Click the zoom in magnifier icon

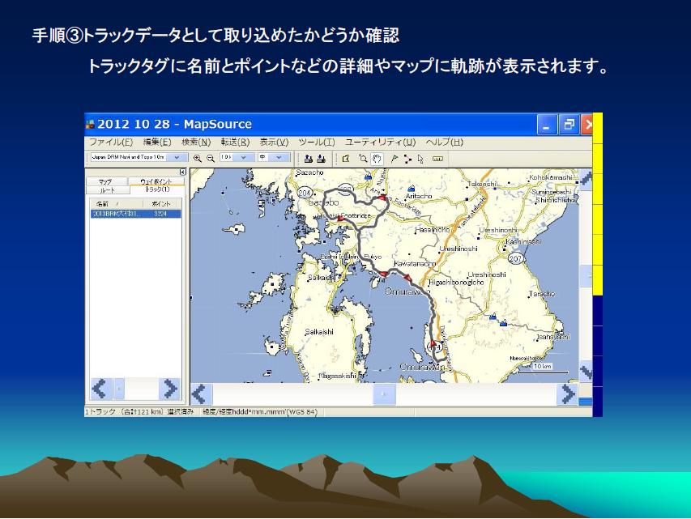coord(198,158)
